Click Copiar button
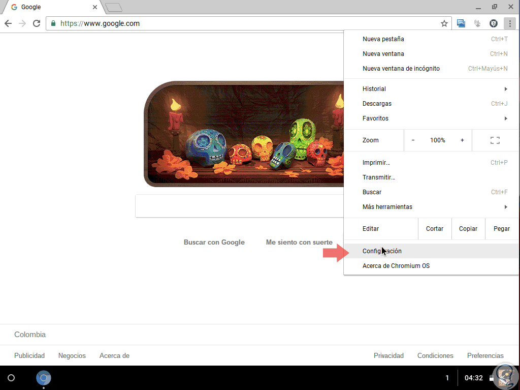 [x=468, y=228]
